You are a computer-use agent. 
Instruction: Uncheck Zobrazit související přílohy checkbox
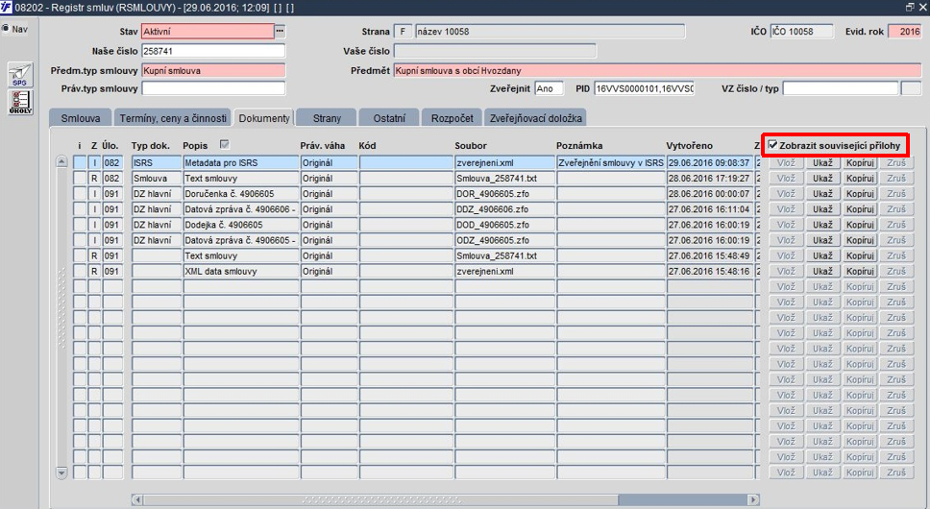click(772, 145)
